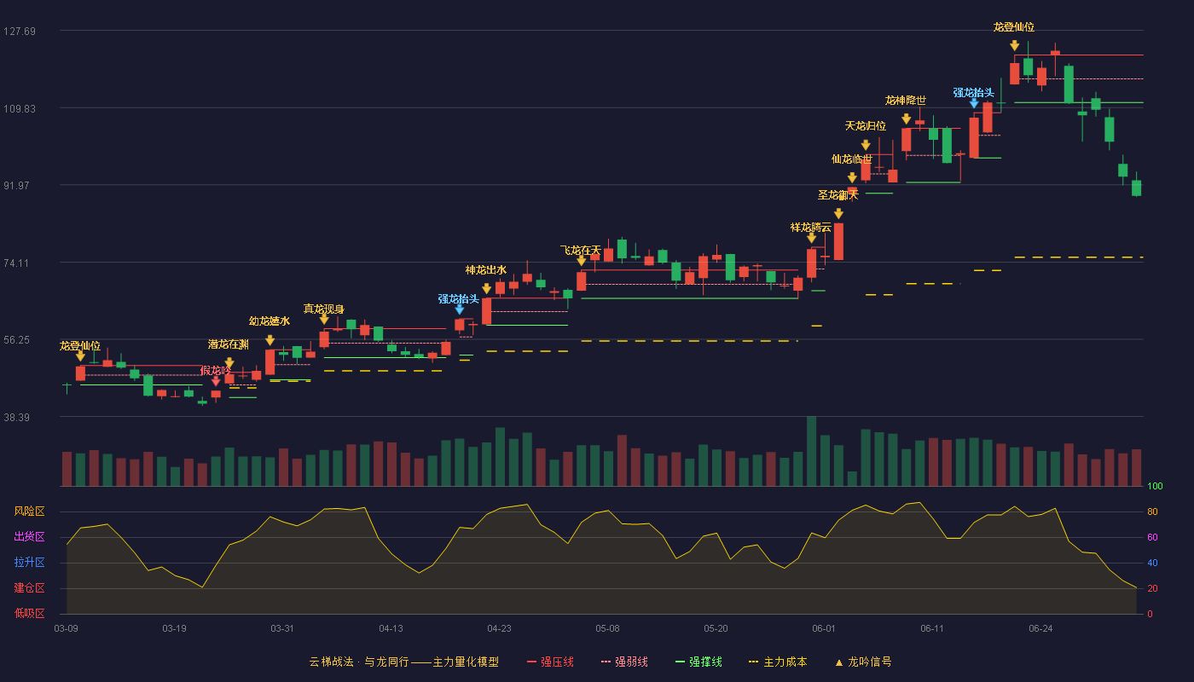Click the 低吸区 zone label
This screenshot has width=1194, height=682.
tap(29, 613)
